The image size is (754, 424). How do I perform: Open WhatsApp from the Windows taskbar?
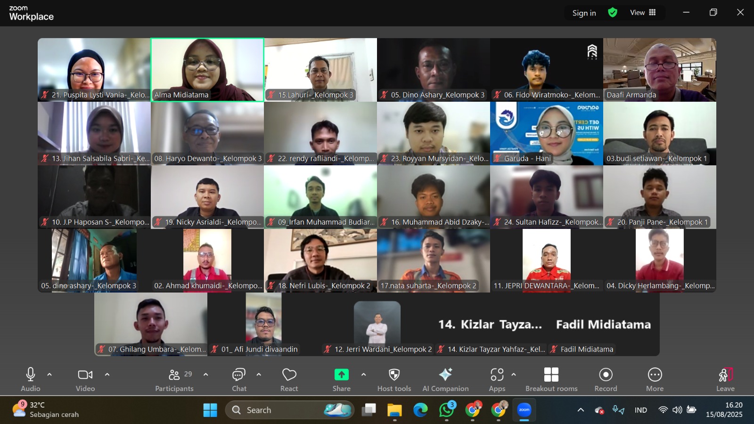(446, 410)
